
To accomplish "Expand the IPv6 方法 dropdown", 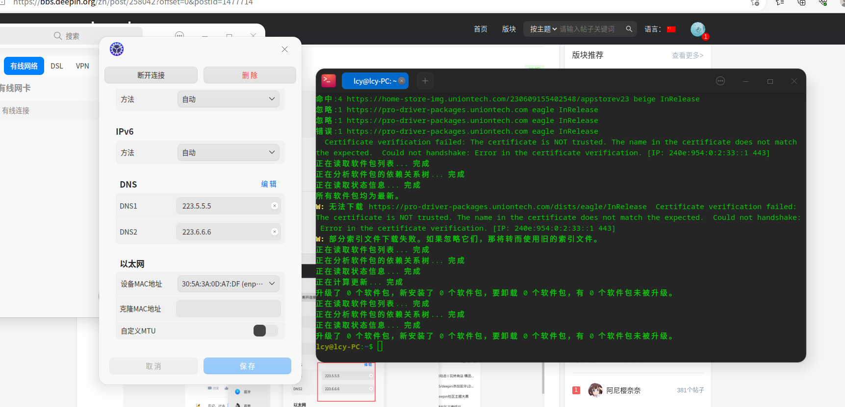I will click(228, 152).
